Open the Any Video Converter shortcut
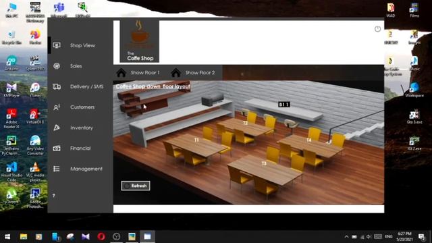432x243 pixels. click(x=35, y=146)
